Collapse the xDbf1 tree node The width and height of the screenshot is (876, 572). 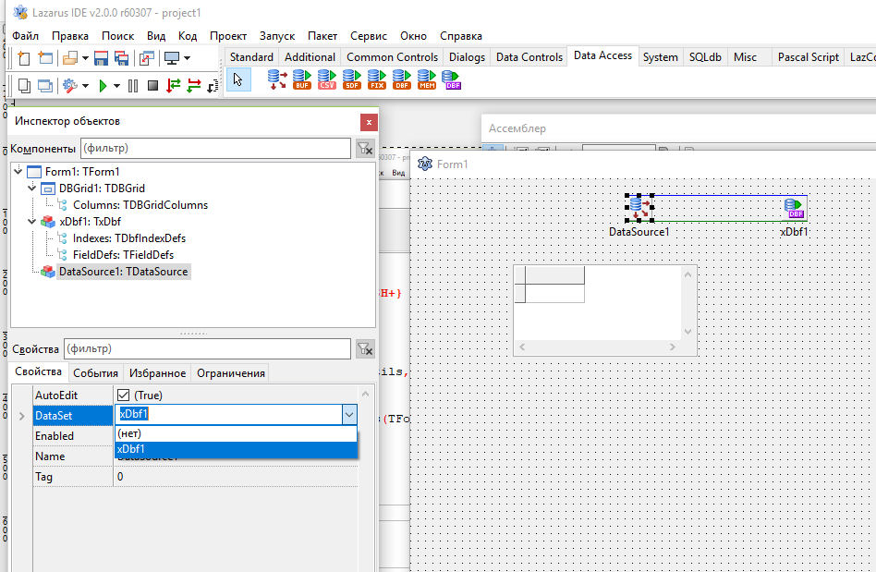[x=31, y=221]
